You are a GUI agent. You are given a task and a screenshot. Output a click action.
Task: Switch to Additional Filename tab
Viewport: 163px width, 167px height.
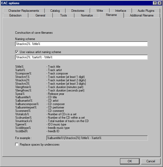tap(142, 15)
